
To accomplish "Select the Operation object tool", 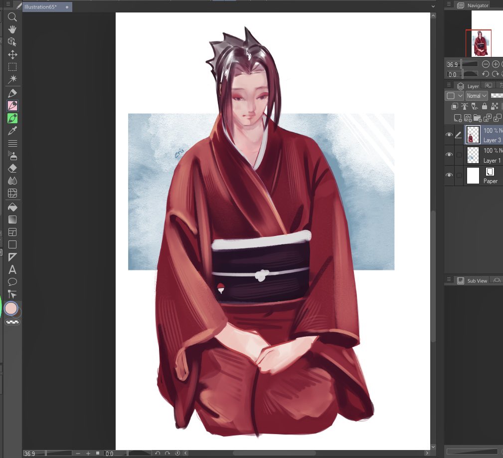I will click(12, 42).
